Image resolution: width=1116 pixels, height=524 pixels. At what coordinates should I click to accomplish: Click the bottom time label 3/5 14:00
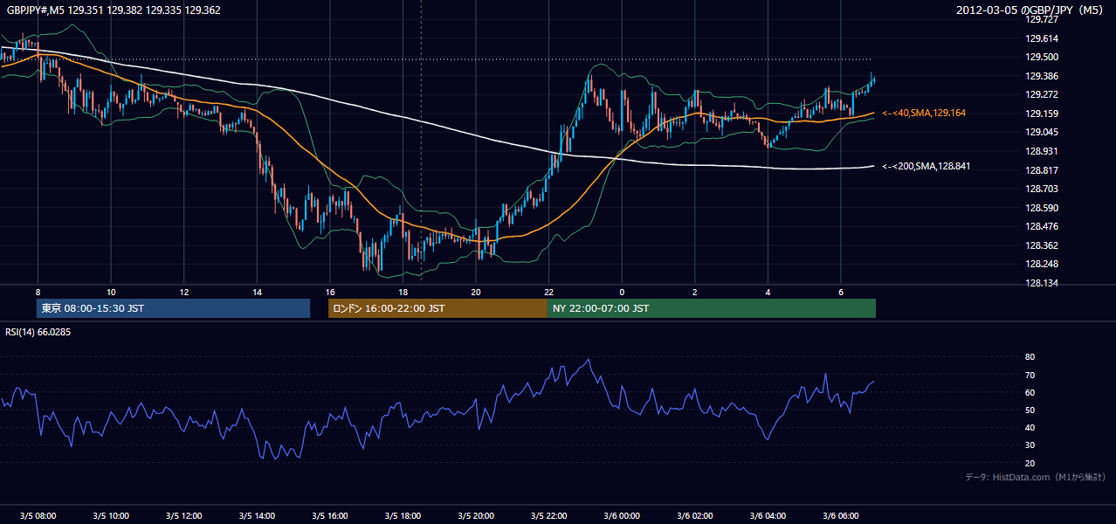click(x=257, y=516)
